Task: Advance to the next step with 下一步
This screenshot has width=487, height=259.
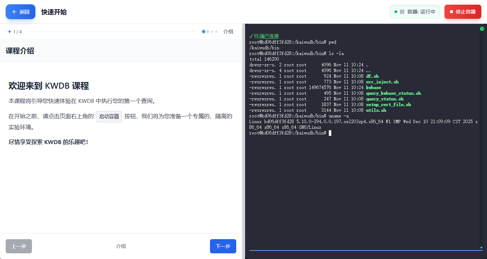Action: [223, 246]
